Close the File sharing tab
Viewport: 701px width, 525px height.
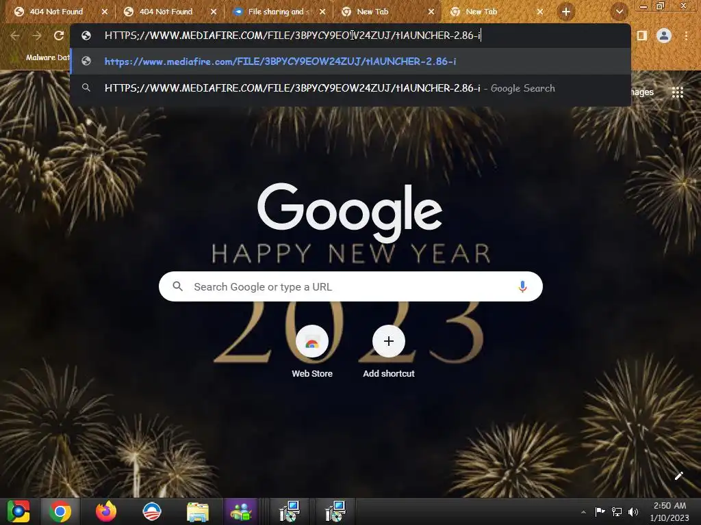pos(323,12)
